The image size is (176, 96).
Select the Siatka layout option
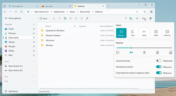coord(156,33)
